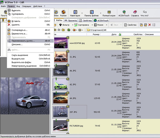Select the PICTURE89.jpg thumbnail

(x=61, y=125)
